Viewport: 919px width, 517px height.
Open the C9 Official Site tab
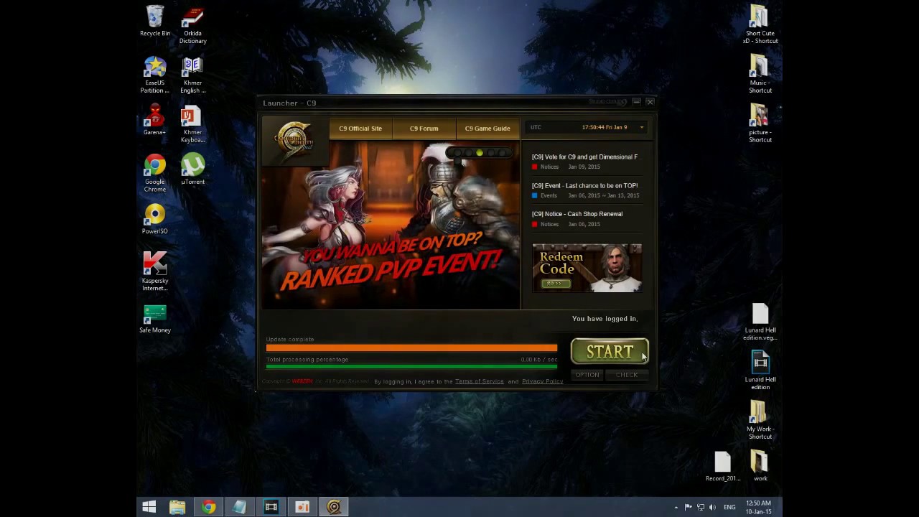[360, 129]
